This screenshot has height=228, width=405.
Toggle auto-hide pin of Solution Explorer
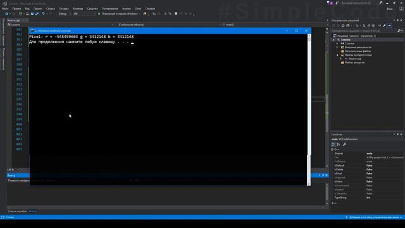click(398, 20)
